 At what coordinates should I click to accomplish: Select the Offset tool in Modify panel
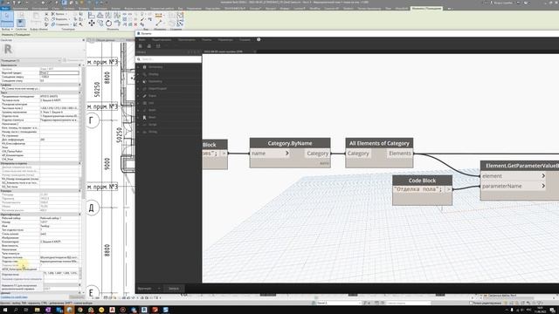100,16
